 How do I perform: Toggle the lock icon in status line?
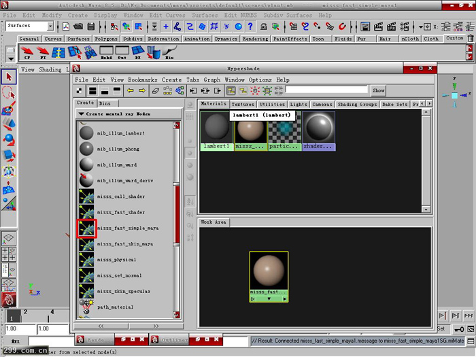pyautogui.click(x=264, y=27)
